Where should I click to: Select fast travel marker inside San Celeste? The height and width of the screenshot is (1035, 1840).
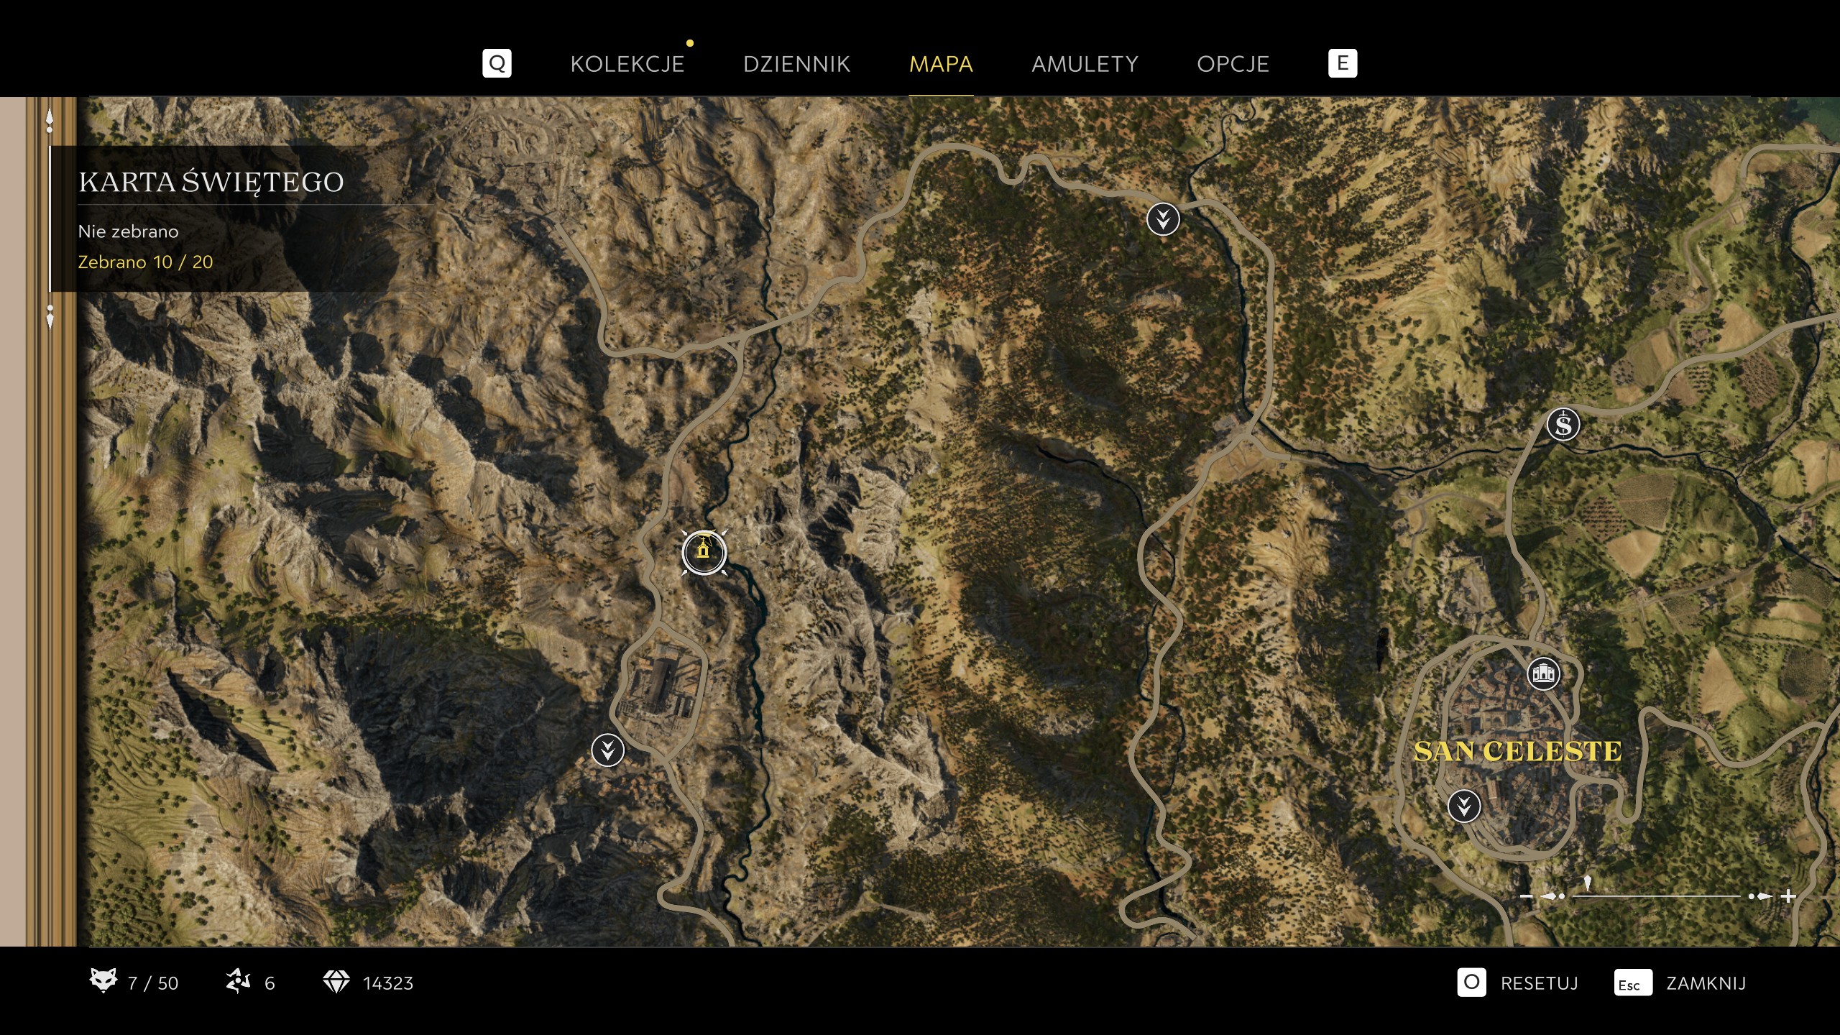(1464, 806)
